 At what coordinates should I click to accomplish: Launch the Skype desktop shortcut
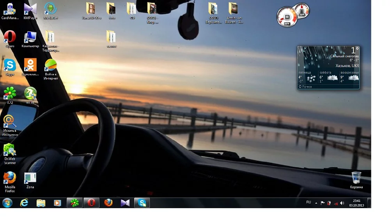tap(10, 65)
